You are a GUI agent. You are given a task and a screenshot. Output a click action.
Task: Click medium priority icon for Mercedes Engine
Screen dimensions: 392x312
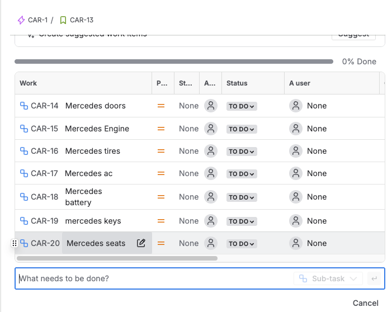pos(161,129)
